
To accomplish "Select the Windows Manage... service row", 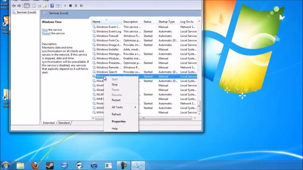I will click(x=144, y=54).
